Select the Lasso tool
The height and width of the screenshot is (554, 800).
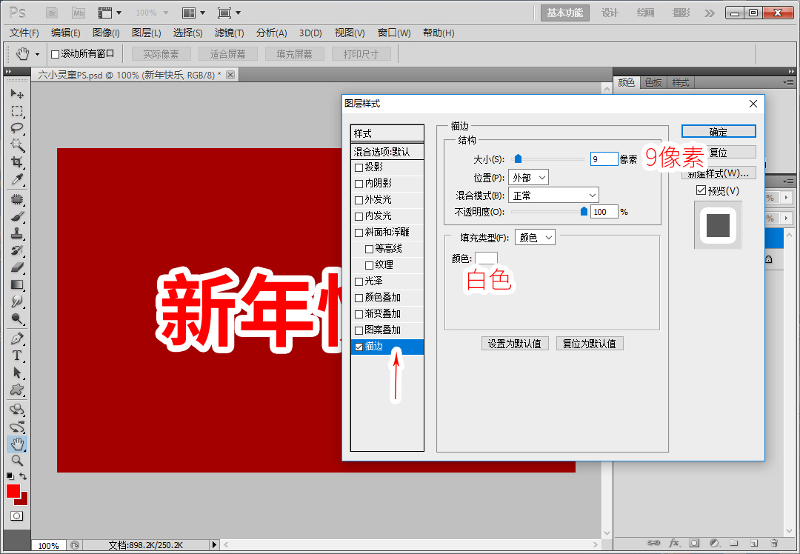pos(17,127)
